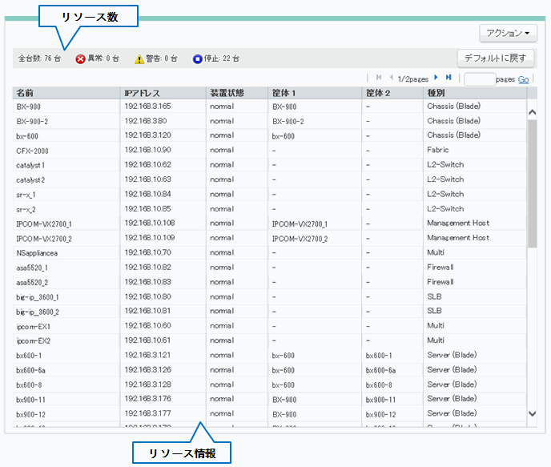Select the asa5520_1 row name
Screen dimensions: 551x467
(32, 268)
